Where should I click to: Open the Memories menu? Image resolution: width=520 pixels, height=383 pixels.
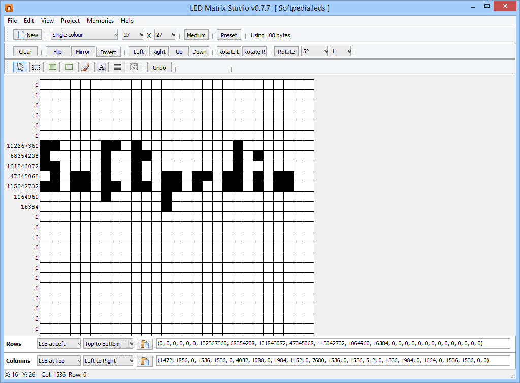[x=100, y=20]
